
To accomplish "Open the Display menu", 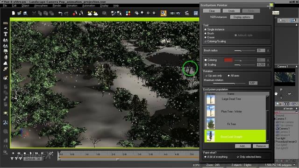I will pos(104,6).
